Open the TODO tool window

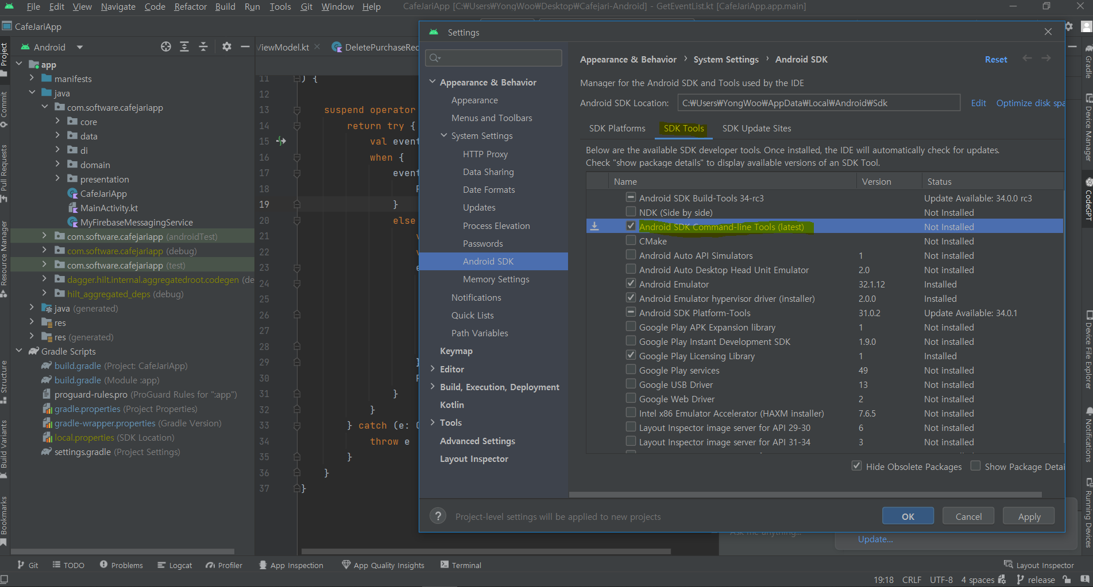point(68,565)
